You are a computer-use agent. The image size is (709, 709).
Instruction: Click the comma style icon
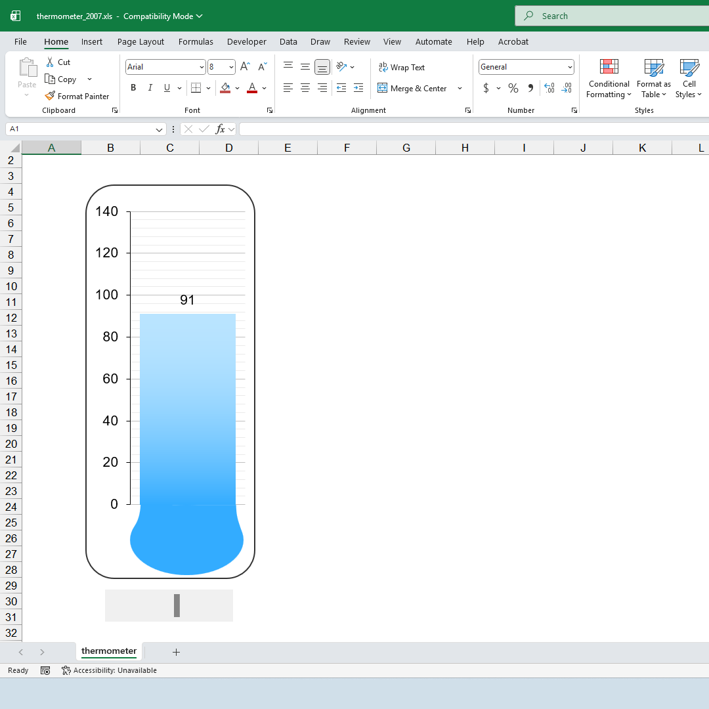pyautogui.click(x=530, y=87)
